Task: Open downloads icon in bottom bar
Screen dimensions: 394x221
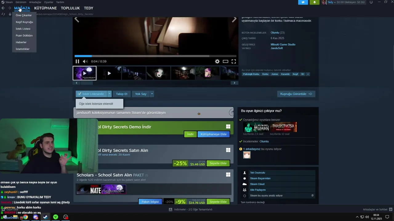Action: 171,210
